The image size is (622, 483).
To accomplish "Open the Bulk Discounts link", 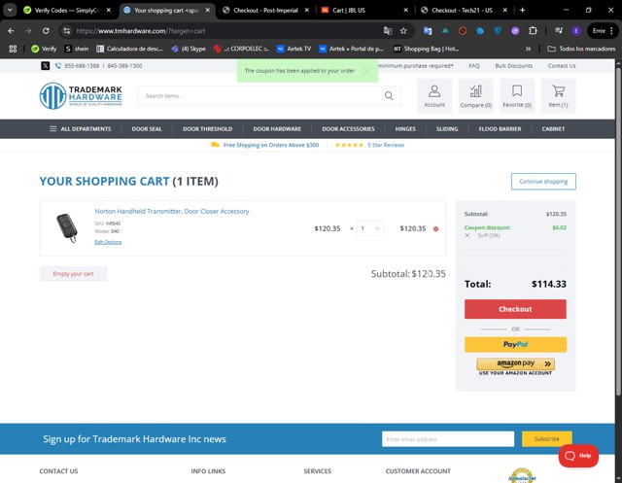I will click(x=514, y=66).
